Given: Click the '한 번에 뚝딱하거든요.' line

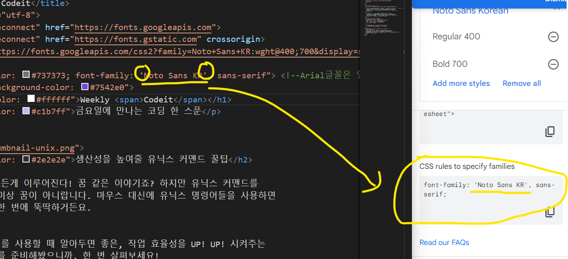Looking at the screenshot, I should pos(46,208).
